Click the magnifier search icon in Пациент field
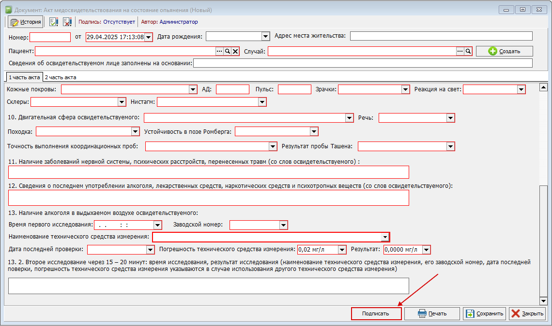552x326 pixels. point(228,51)
